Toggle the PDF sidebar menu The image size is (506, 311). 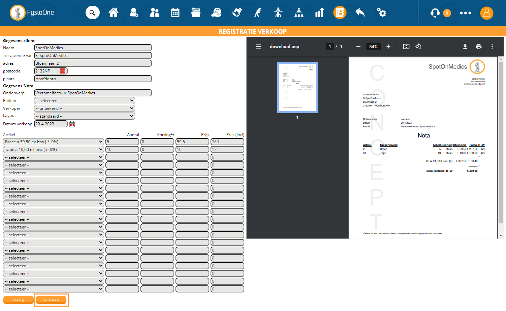coord(258,46)
